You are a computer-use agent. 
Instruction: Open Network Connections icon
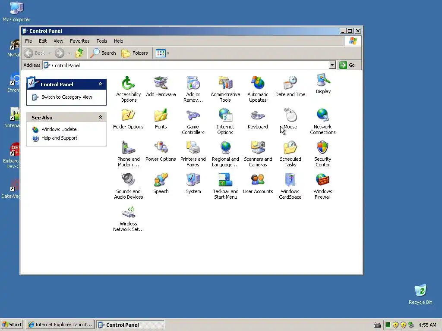[323, 121]
